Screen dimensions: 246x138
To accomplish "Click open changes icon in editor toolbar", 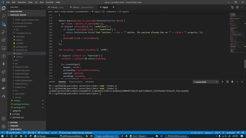I will pos(232,7).
